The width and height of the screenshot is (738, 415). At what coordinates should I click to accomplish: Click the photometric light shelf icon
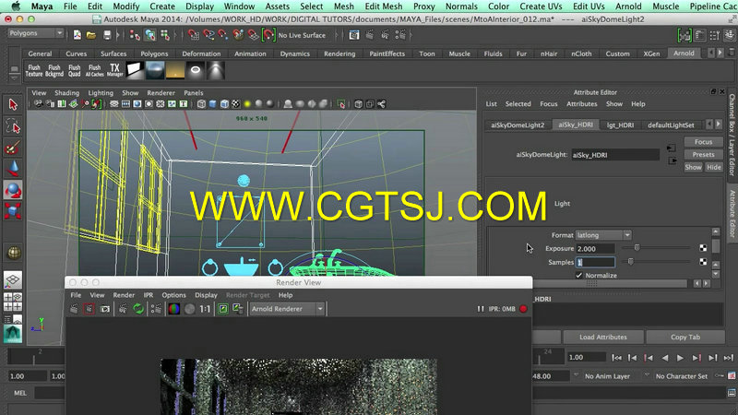(x=216, y=71)
